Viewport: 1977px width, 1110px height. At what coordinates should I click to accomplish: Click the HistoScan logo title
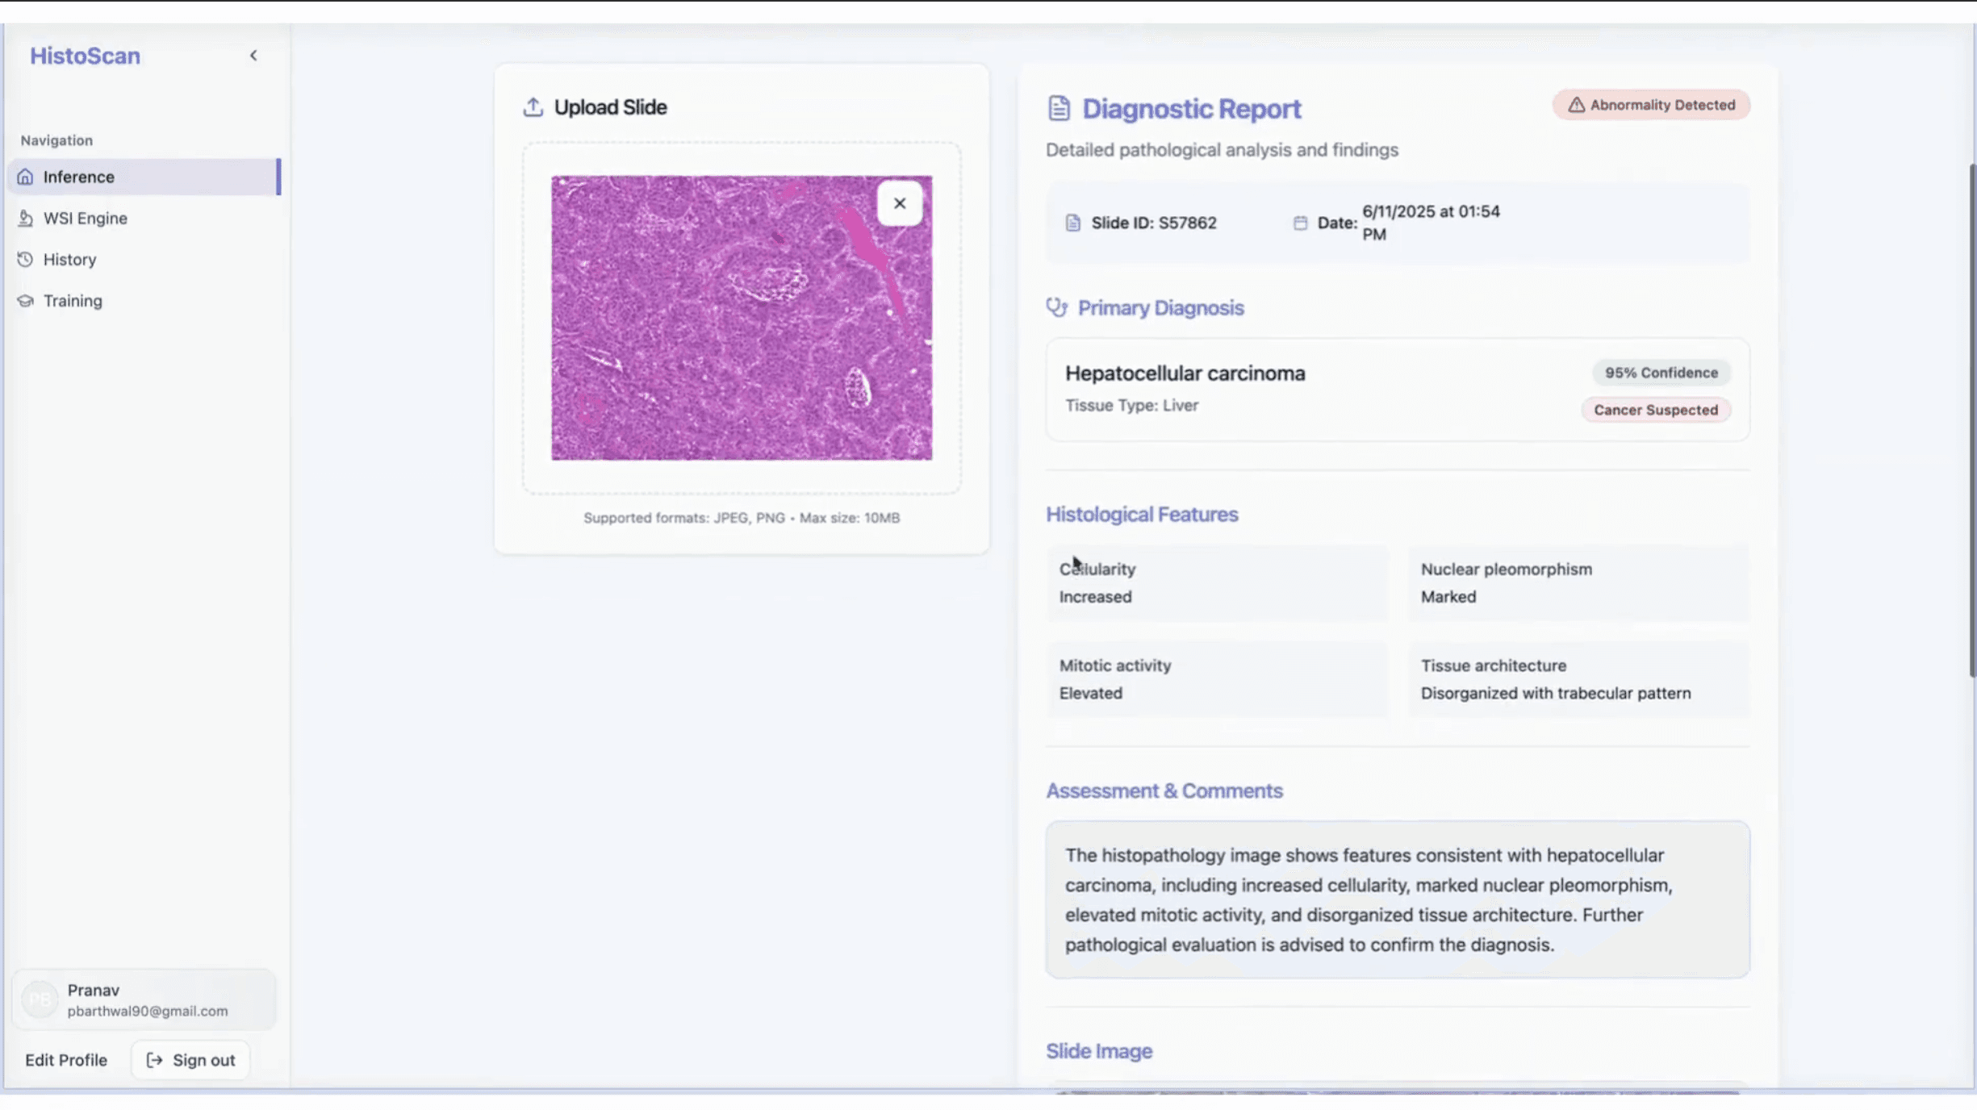[x=85, y=56]
